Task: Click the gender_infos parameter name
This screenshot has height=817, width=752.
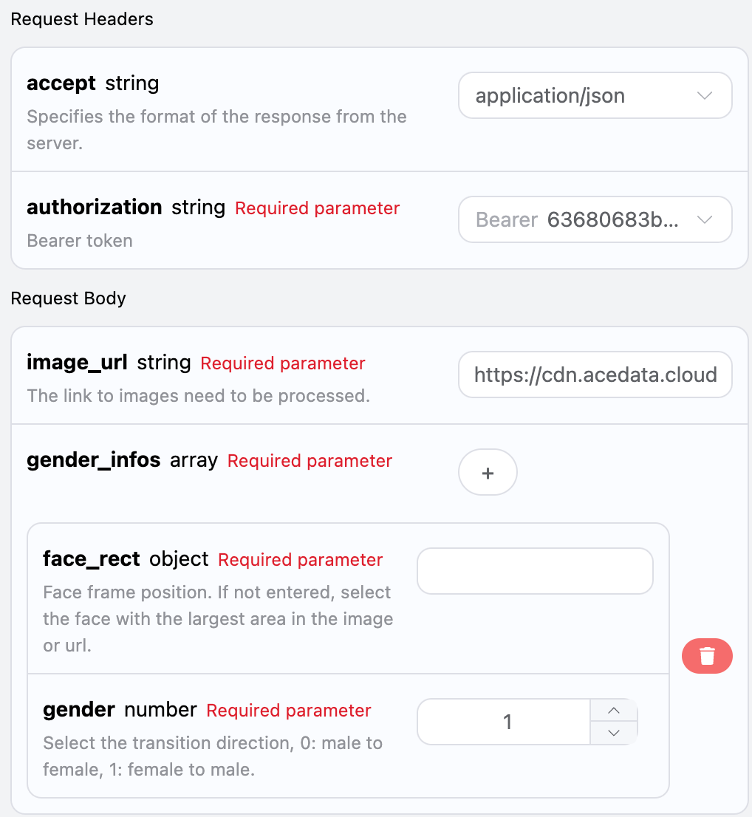Action: pyautogui.click(x=94, y=460)
